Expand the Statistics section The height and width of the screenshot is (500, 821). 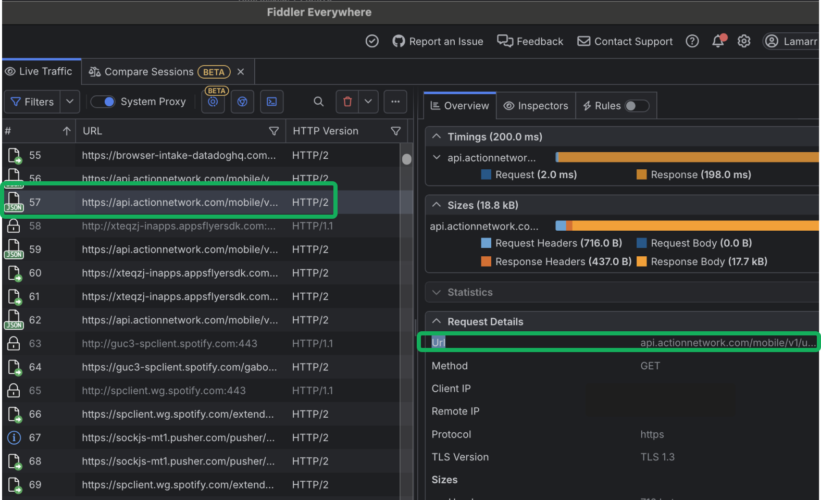tap(437, 292)
